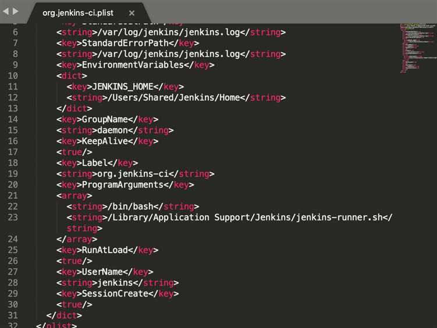The image size is (437, 328).
Task: Click the KeepAlive key text
Action: point(105,141)
